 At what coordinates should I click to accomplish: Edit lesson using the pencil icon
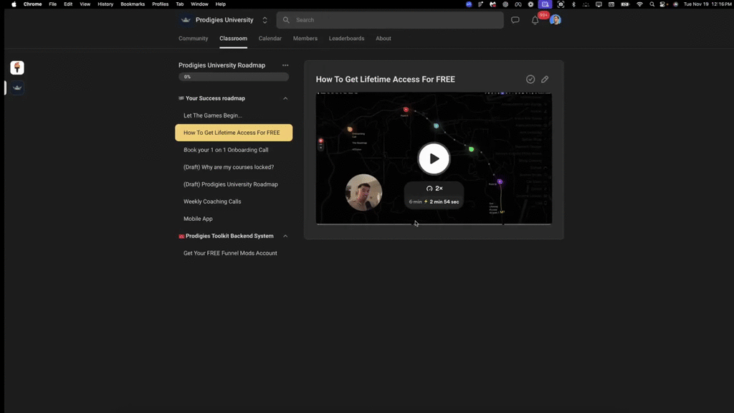(x=545, y=79)
